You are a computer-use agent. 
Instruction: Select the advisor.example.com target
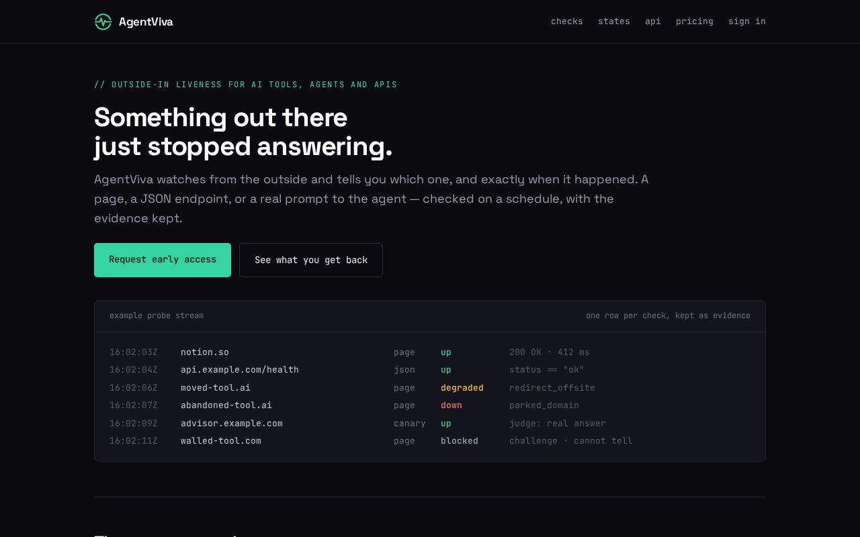[x=232, y=424]
